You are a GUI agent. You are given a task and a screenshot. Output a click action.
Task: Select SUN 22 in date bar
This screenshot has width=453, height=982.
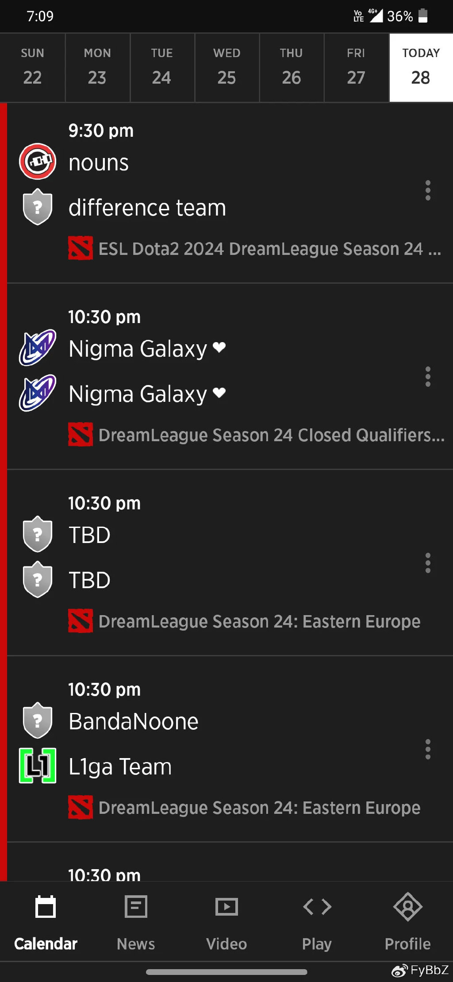32,68
